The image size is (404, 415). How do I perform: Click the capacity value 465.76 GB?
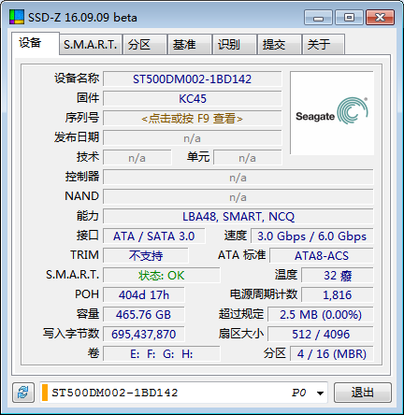coord(144,314)
